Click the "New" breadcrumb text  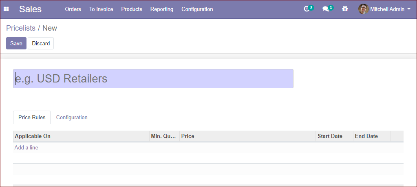[x=50, y=28]
